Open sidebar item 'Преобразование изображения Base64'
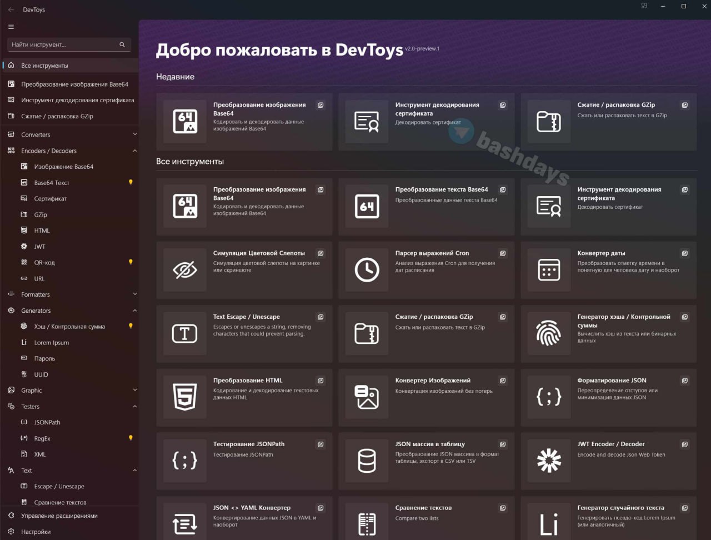Screen dimensions: 711x540 pyautogui.click(x=71, y=84)
